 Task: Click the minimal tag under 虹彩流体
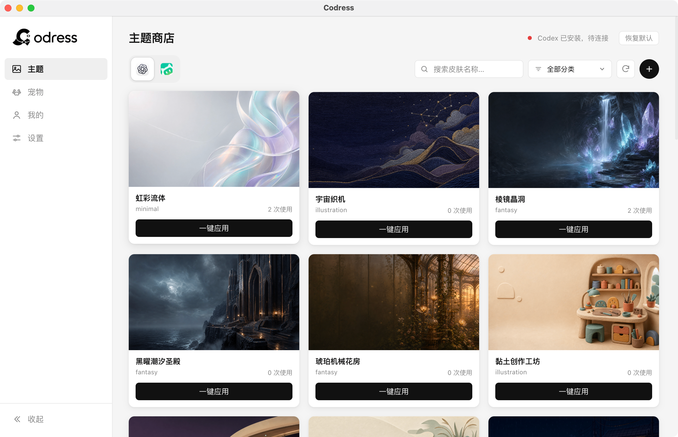pos(147,209)
